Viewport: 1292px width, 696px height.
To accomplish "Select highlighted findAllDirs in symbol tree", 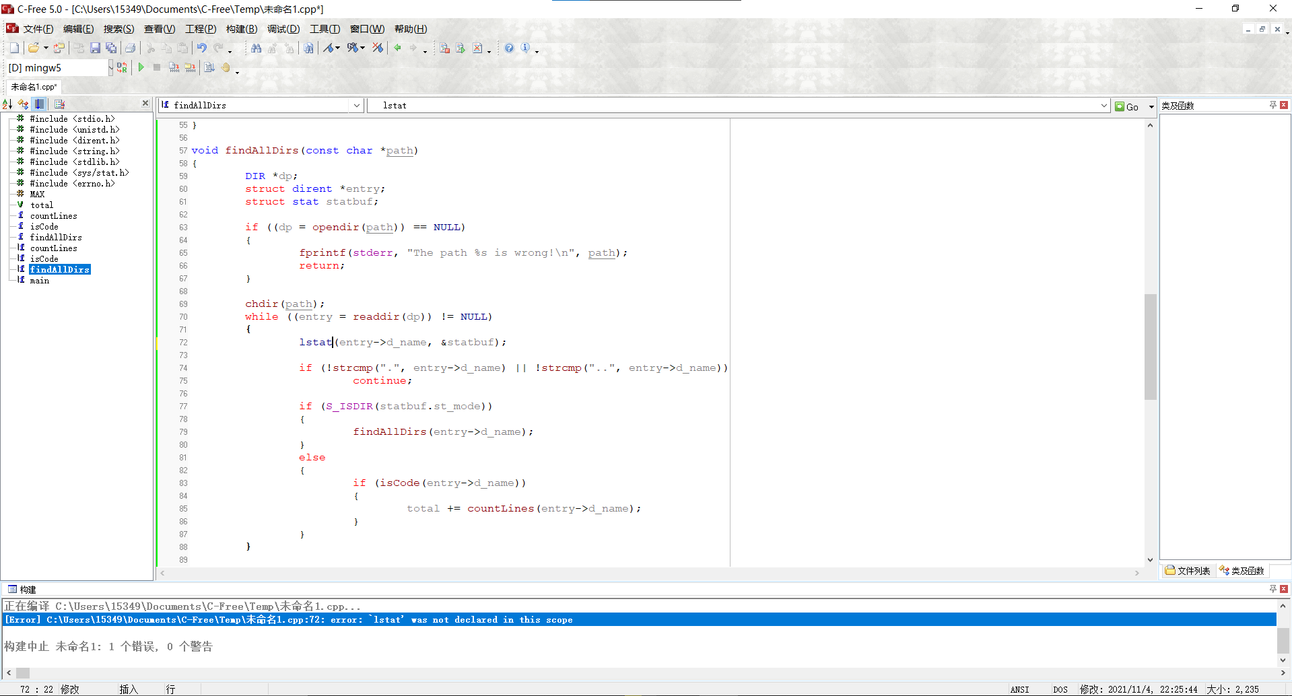I will pos(60,270).
